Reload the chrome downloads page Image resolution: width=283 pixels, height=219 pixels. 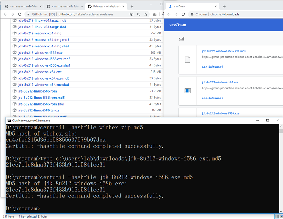tap(183, 14)
